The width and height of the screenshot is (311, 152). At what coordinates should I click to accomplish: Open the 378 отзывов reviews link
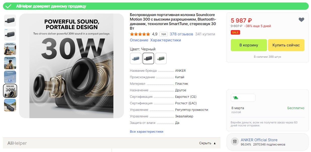[181, 34]
